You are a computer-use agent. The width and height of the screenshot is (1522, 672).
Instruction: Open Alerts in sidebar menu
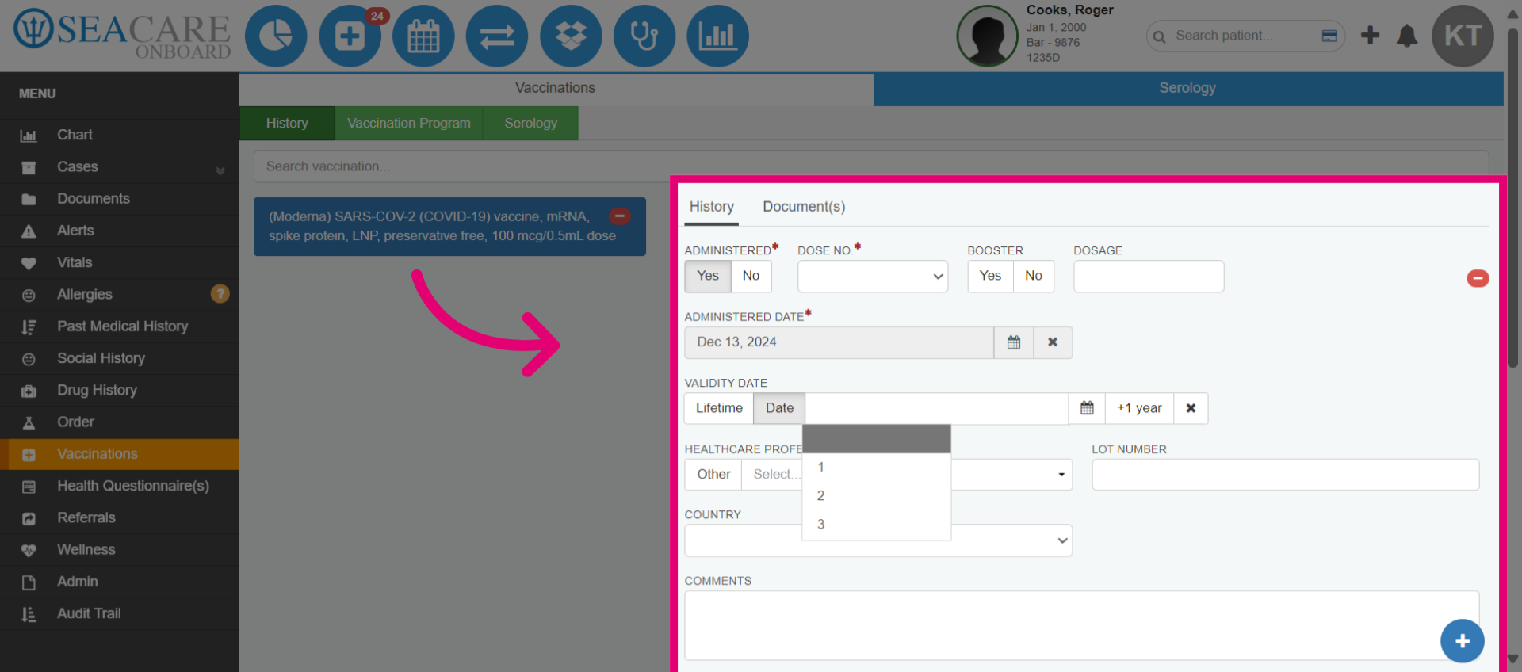[x=120, y=231]
